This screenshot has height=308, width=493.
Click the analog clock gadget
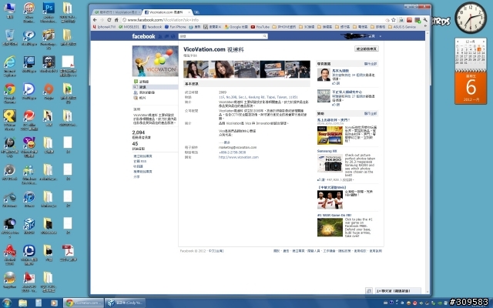coord(471,18)
